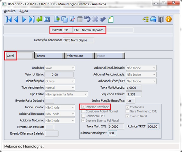Screen dimensions: 182x152
Task: Click the Evento Falta Deduzir field
Action: click(49, 101)
